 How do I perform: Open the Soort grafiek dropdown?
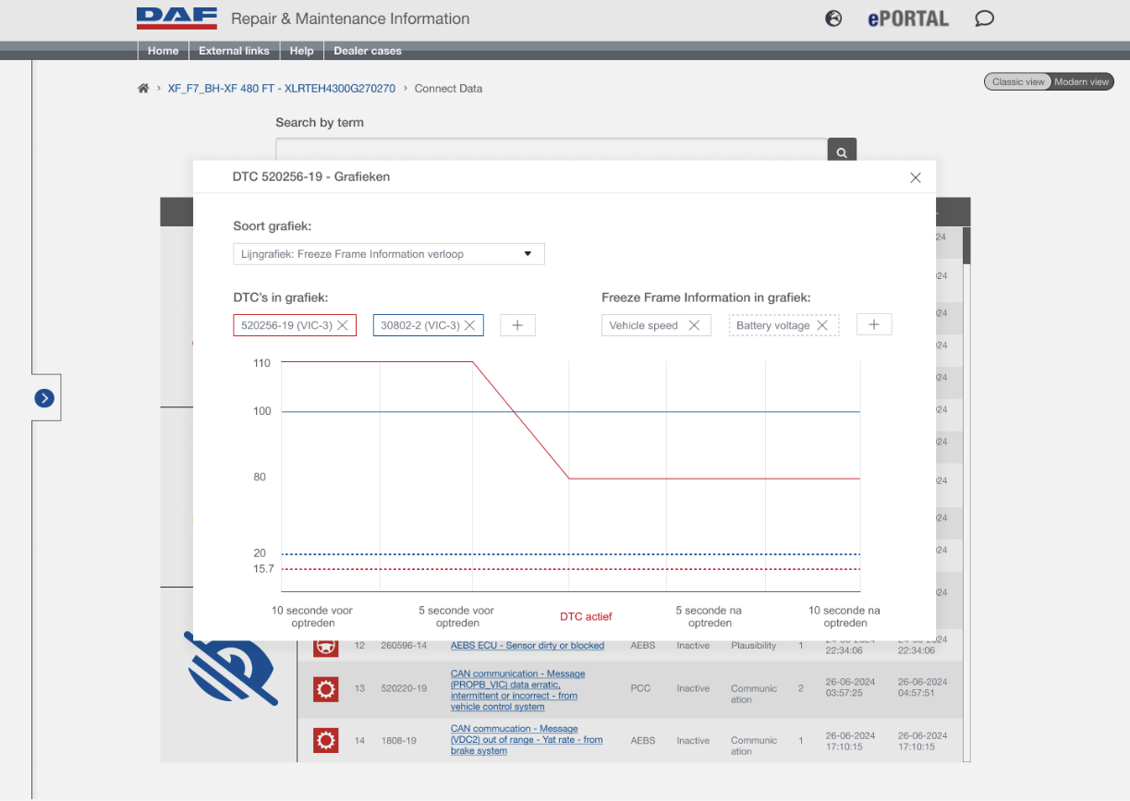pyautogui.click(x=388, y=254)
